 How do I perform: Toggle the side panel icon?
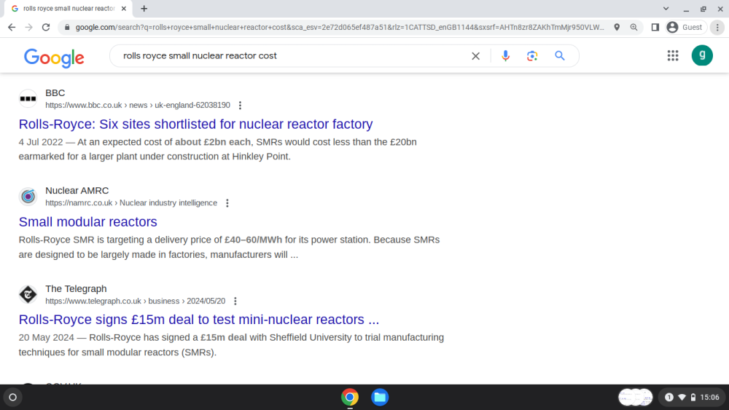(655, 28)
